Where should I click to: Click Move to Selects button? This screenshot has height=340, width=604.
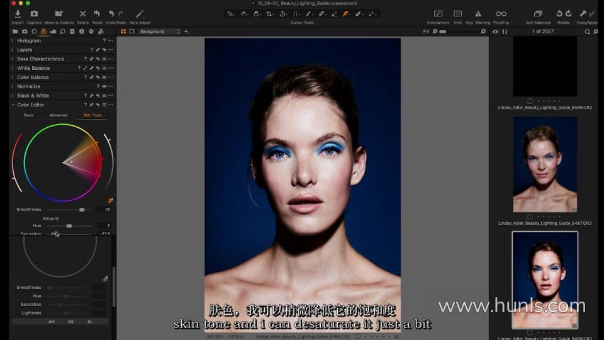(x=59, y=17)
